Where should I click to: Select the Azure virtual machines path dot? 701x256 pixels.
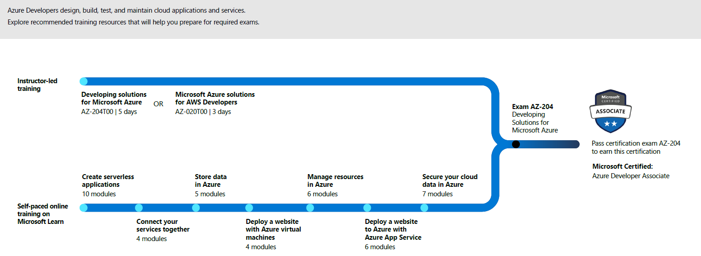point(249,208)
